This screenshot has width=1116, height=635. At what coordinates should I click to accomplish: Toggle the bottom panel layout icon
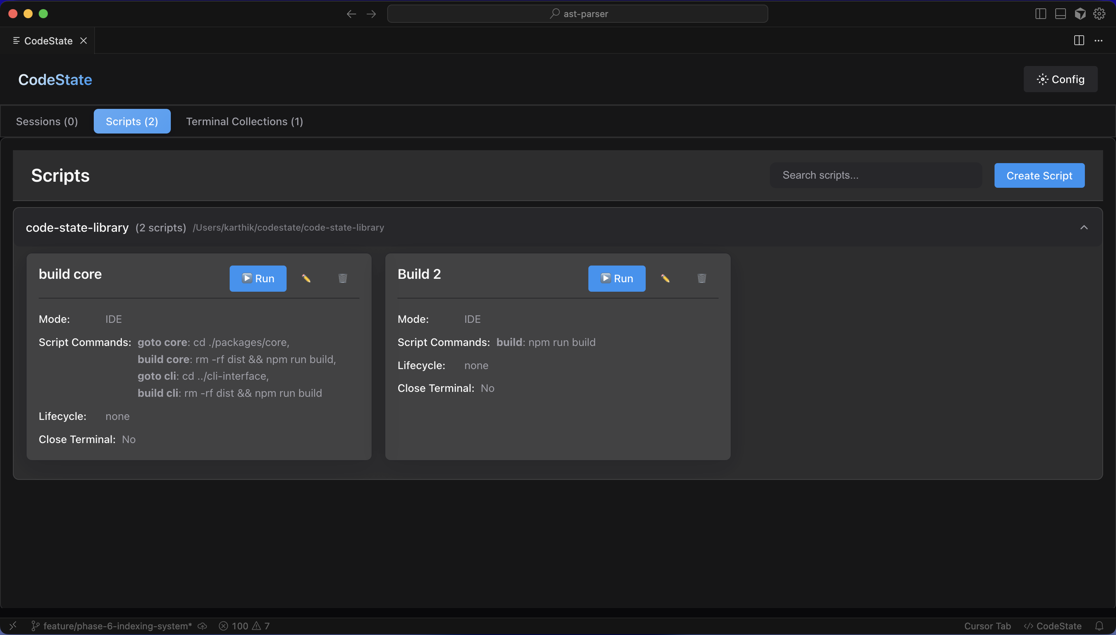(x=1060, y=14)
